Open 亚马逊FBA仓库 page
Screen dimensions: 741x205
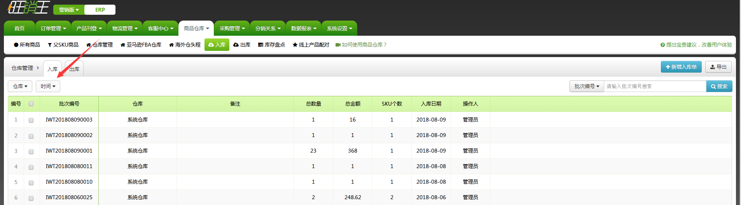pos(141,45)
